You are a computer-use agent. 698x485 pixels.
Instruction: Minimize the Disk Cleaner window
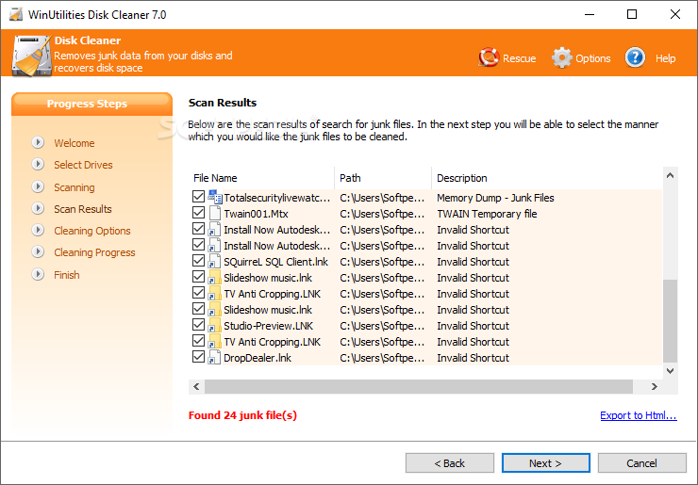pos(590,14)
